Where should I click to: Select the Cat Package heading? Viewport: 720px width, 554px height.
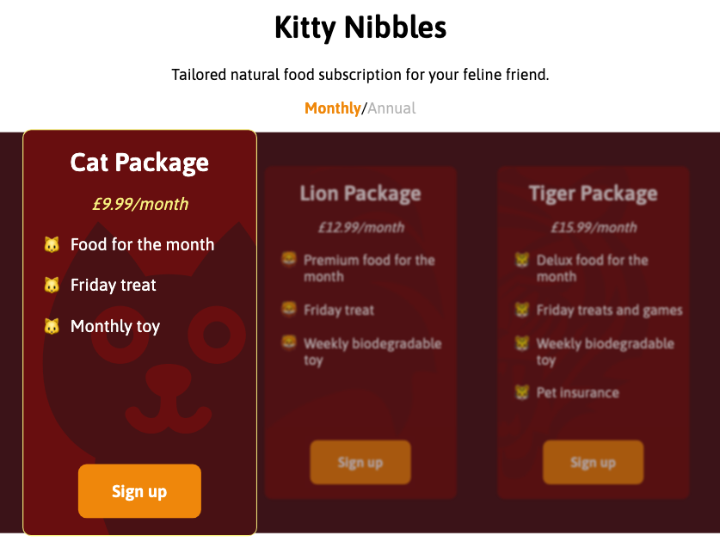139,163
